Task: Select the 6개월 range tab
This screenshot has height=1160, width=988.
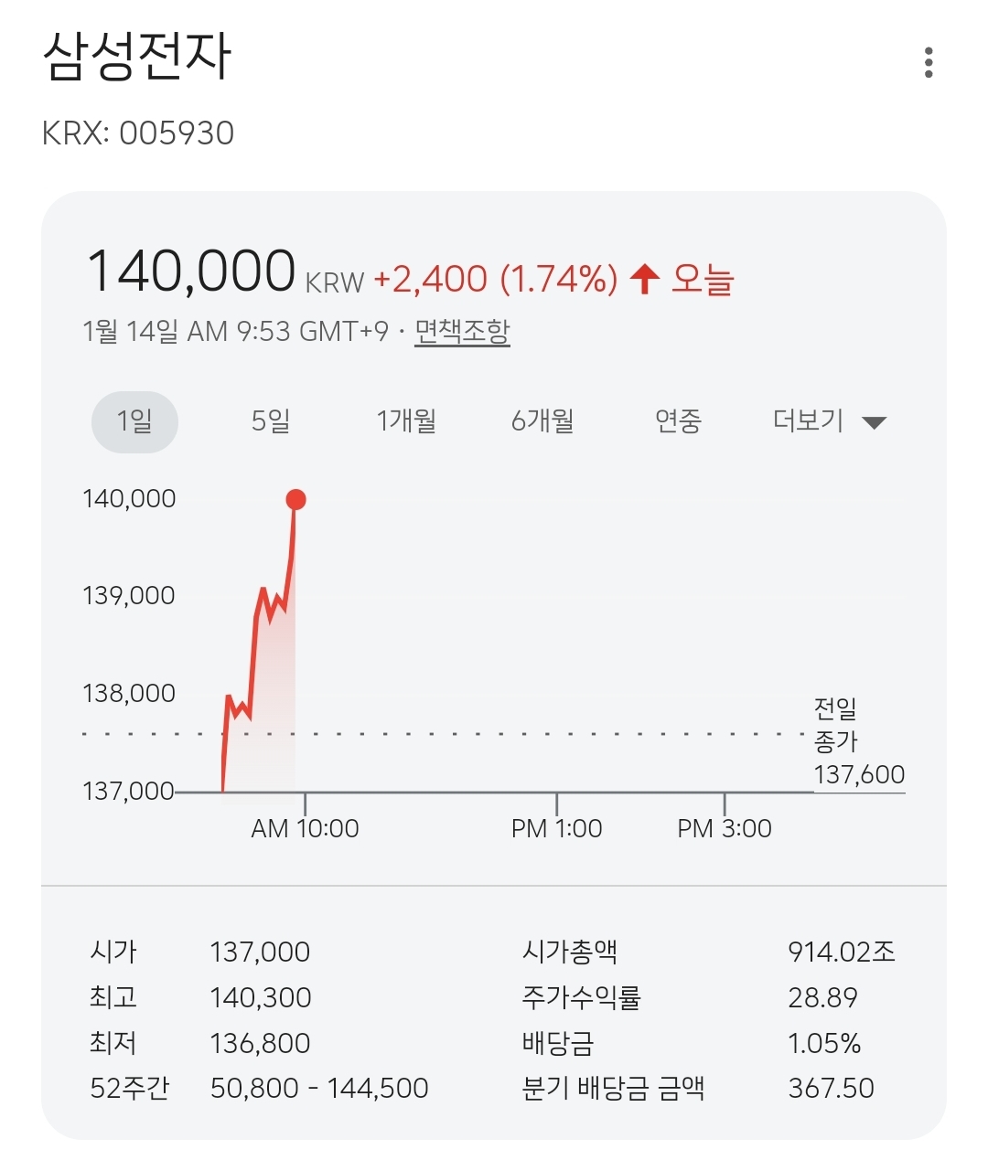Action: tap(542, 421)
